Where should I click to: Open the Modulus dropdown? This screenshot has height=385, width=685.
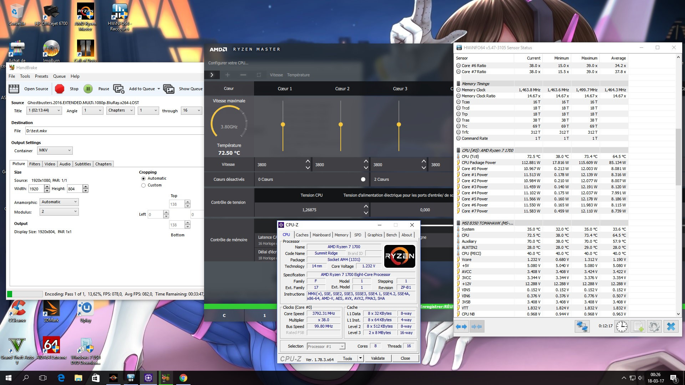click(x=59, y=212)
